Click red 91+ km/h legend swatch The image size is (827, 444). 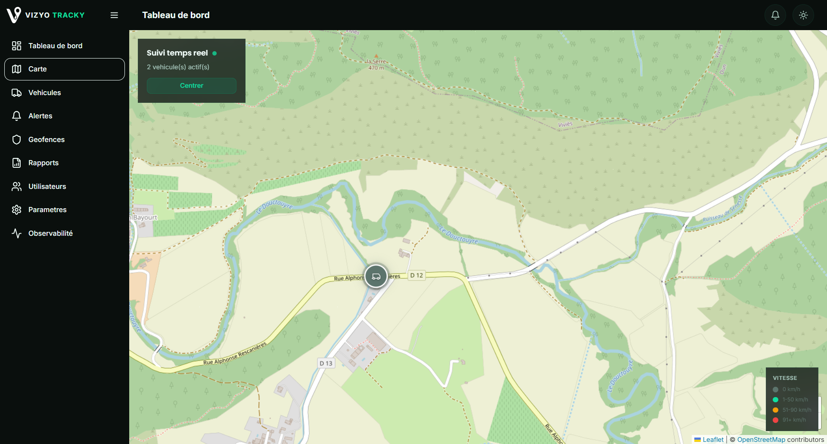tap(775, 420)
